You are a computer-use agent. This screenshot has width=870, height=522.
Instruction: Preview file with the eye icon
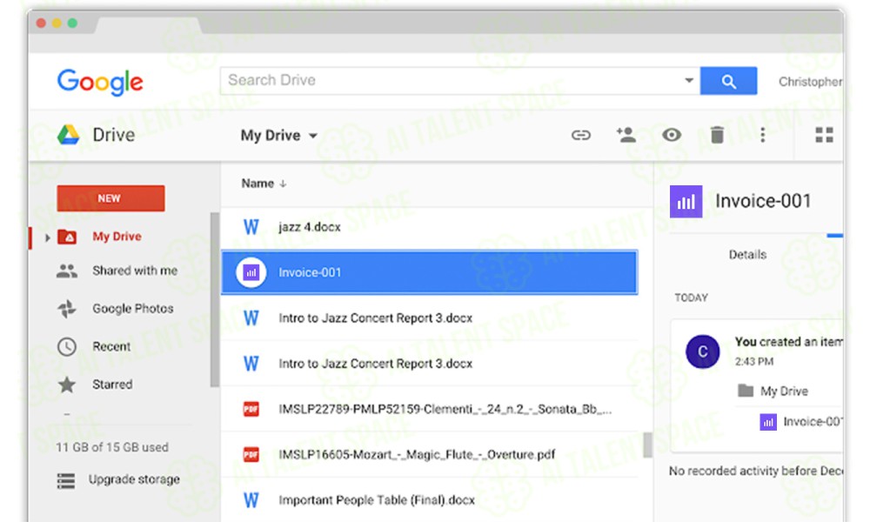[672, 135]
